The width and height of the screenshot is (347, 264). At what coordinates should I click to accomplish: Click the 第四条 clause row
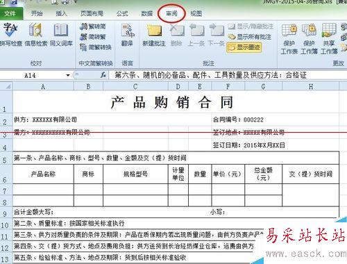tap(134, 246)
